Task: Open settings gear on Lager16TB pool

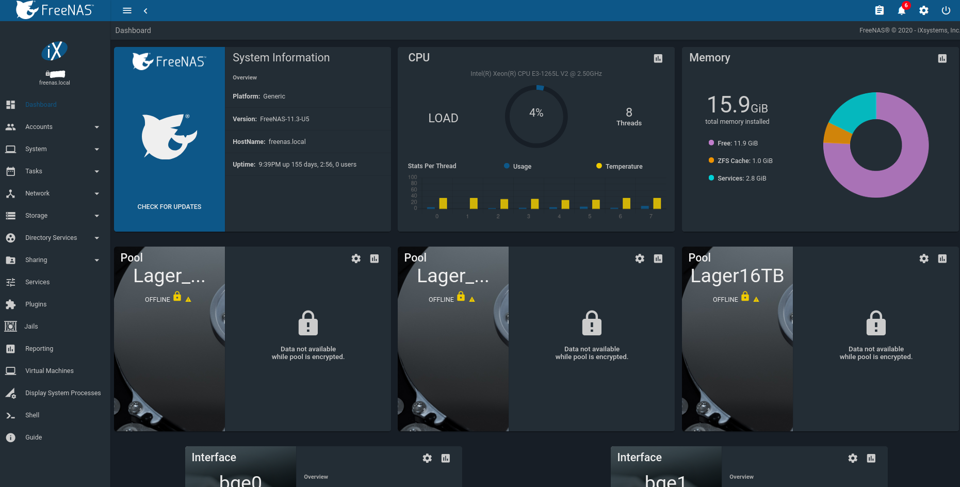Action: pyautogui.click(x=924, y=258)
